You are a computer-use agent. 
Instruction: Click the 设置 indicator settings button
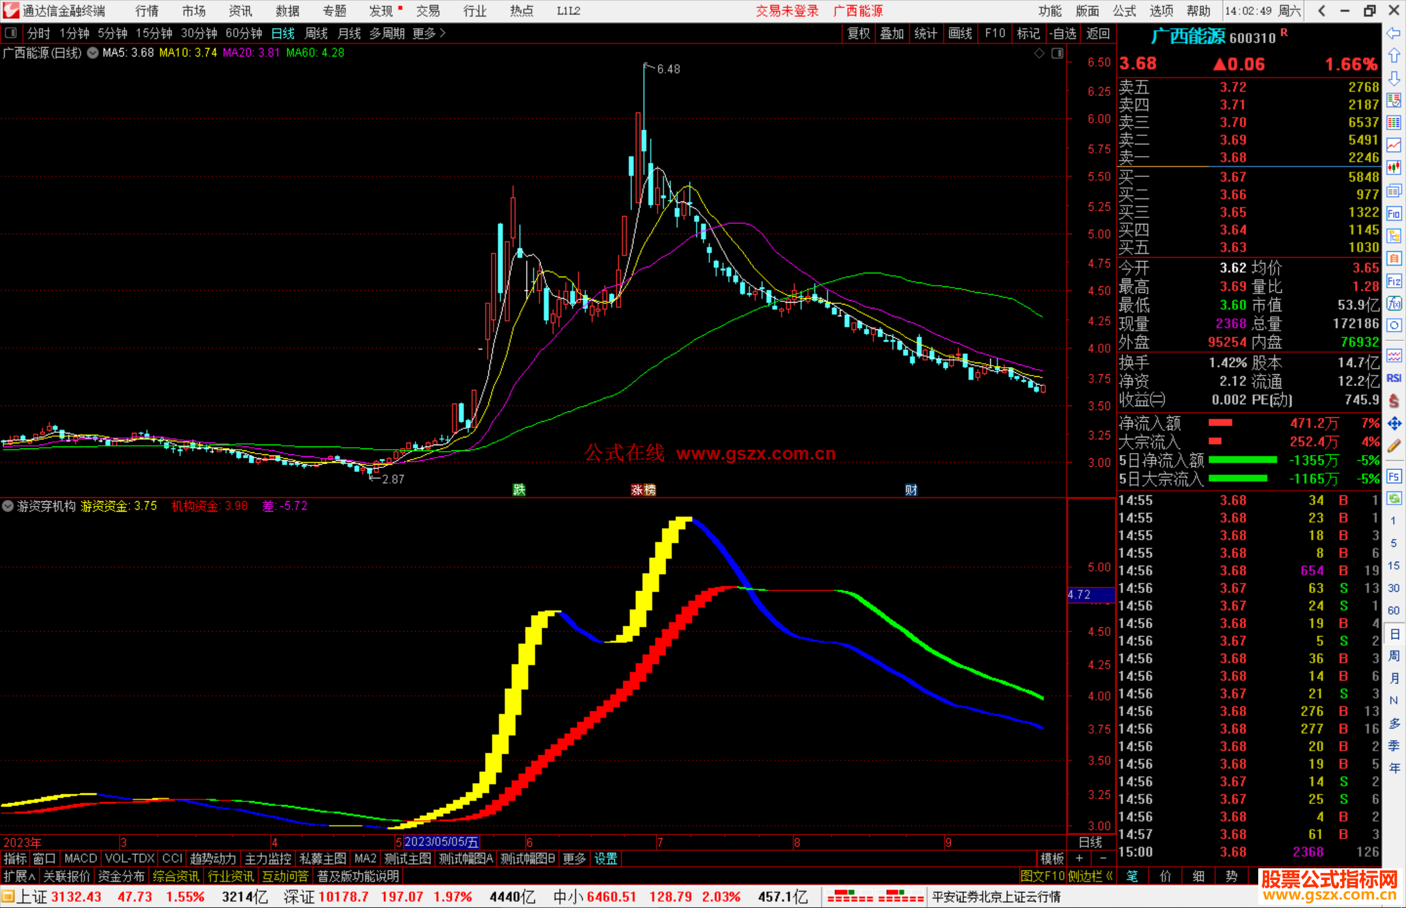pyautogui.click(x=605, y=859)
